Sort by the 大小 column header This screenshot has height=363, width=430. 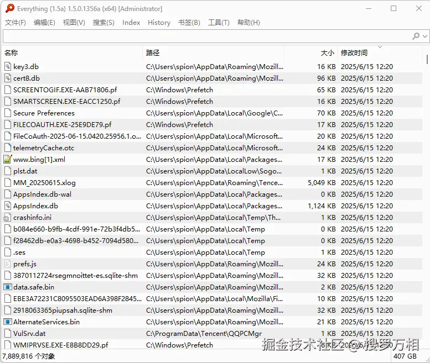click(x=310, y=52)
